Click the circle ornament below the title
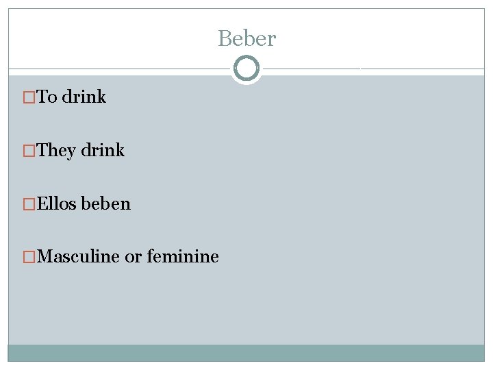This screenshot has width=493, height=370. point(246,69)
